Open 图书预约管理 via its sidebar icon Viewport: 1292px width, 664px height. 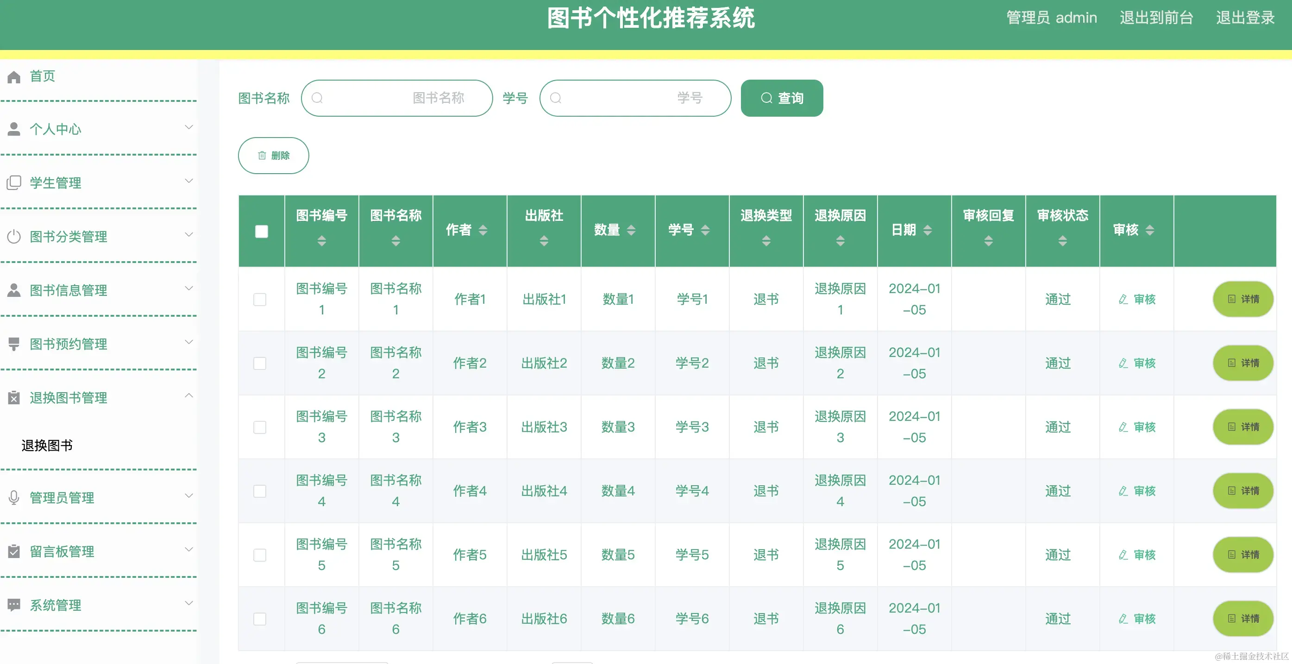13,344
